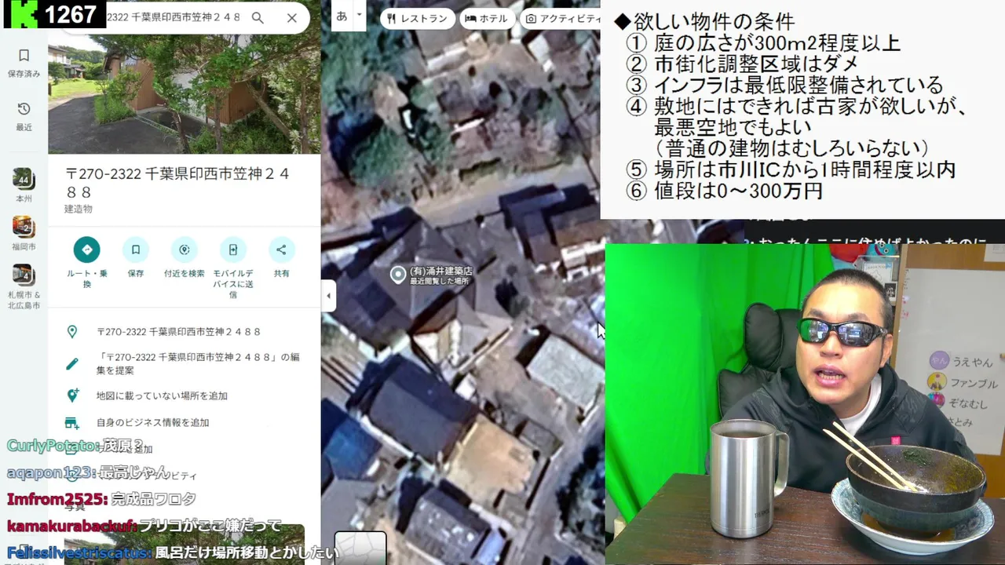Click the search magnifier icon
This screenshot has width=1005, height=565.
click(258, 17)
